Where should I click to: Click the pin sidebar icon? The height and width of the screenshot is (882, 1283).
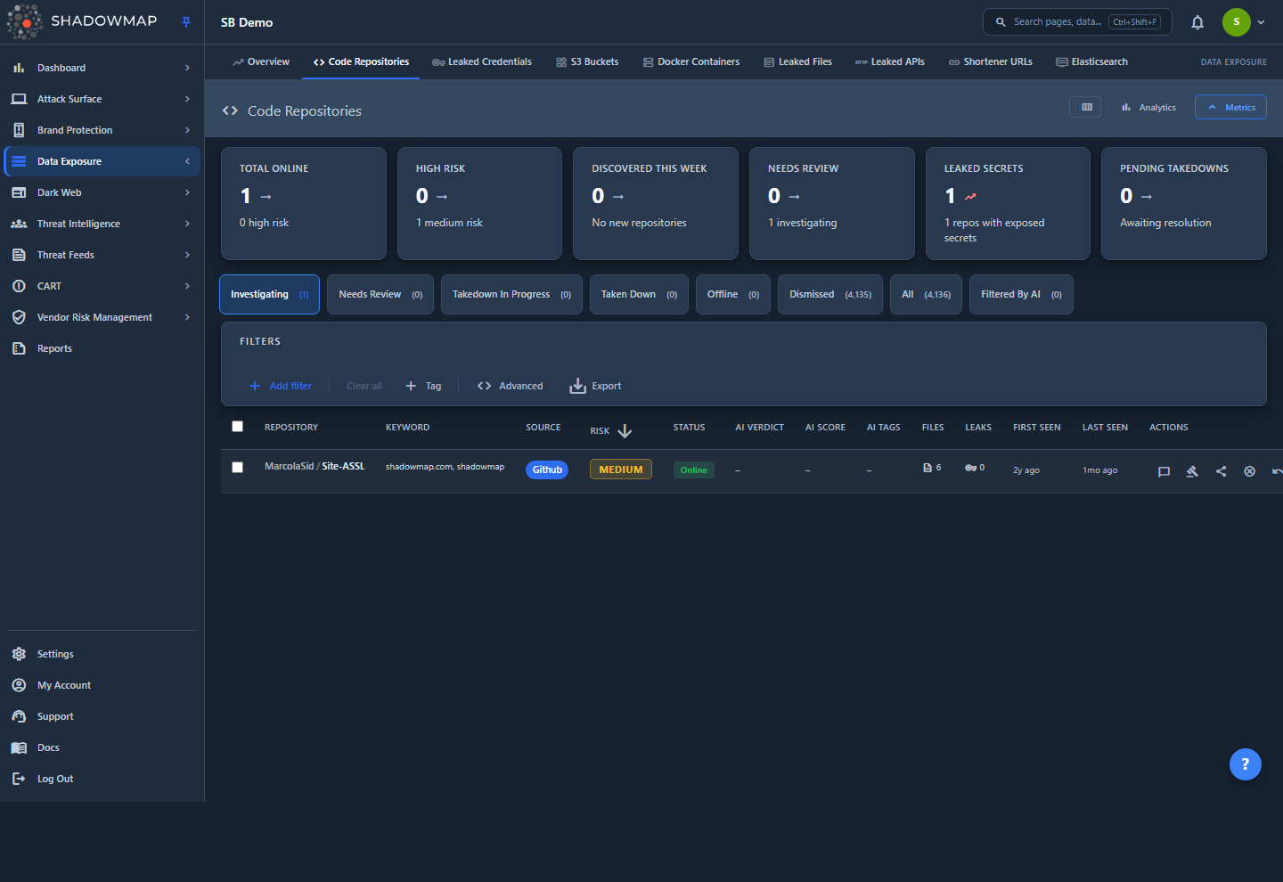(x=186, y=22)
